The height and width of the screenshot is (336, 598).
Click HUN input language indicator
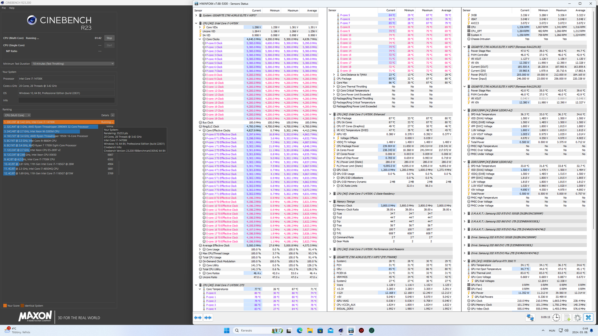point(552,331)
